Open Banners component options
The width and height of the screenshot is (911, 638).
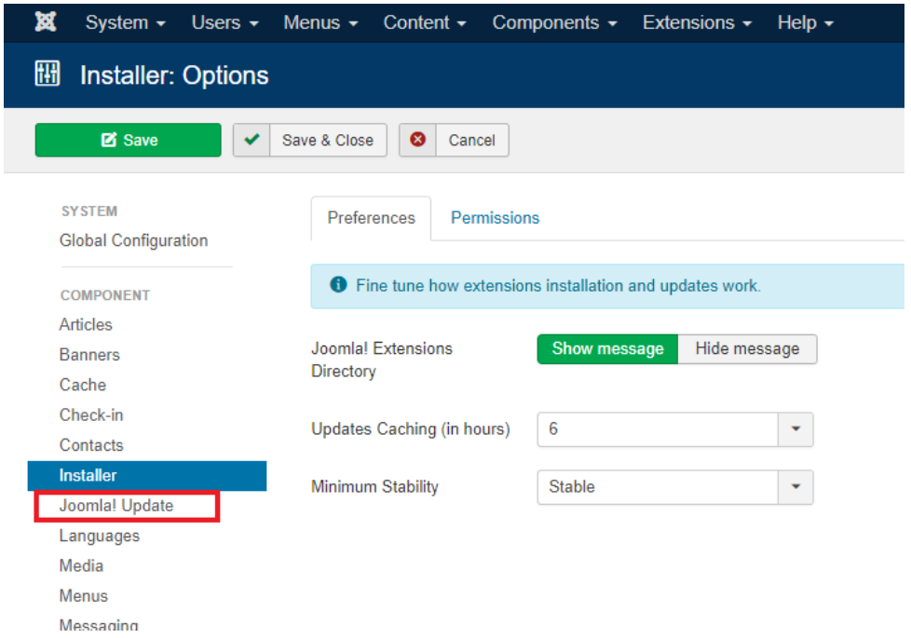89,355
